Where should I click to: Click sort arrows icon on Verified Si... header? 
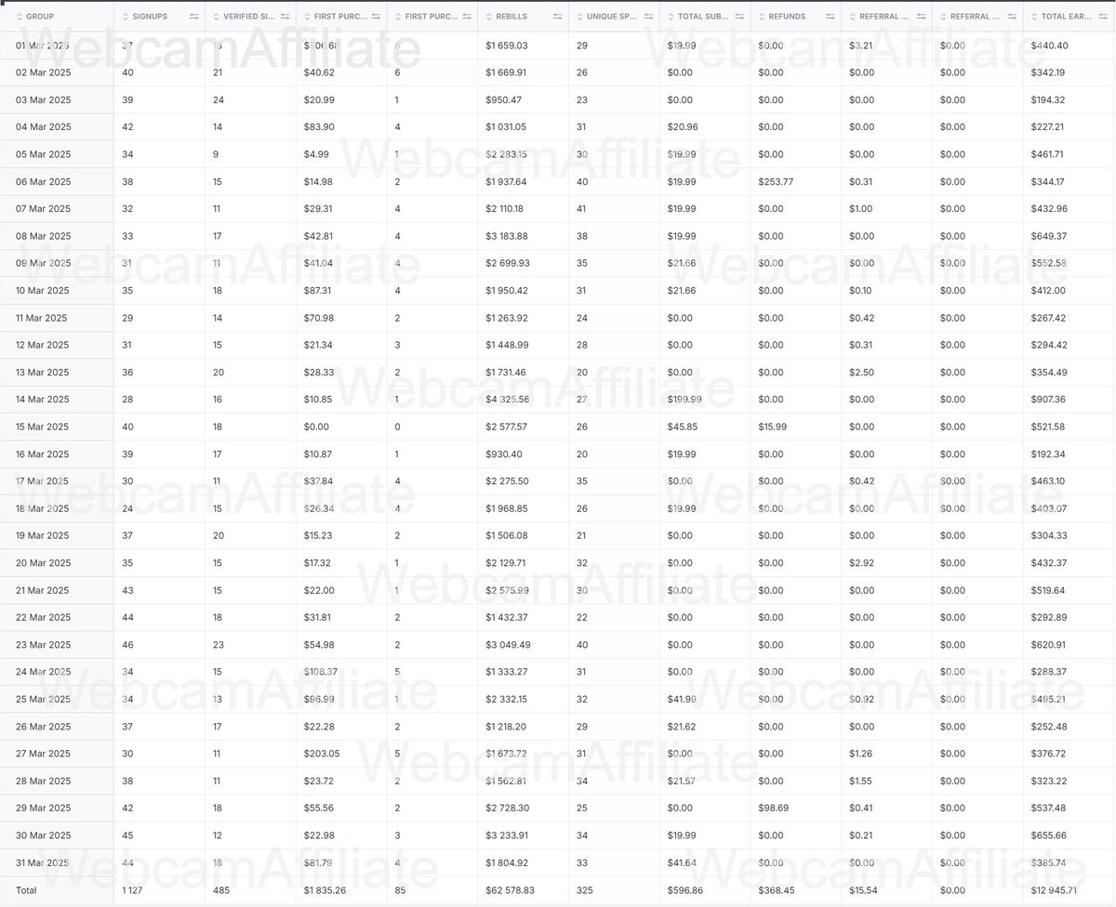216,17
